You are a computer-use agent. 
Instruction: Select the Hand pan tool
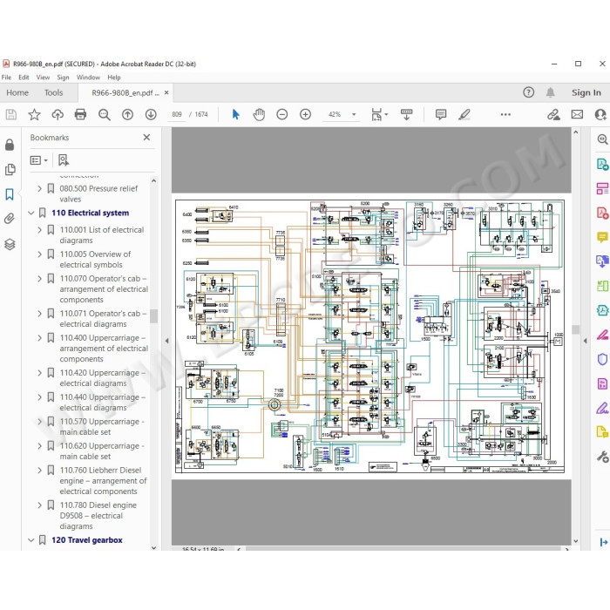coord(259,114)
